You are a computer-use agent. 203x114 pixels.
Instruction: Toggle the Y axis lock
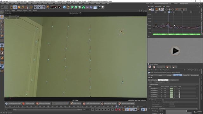39,7
